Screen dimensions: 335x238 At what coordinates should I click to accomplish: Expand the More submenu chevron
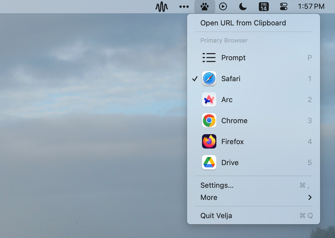(x=310, y=197)
